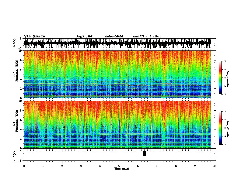
Task: Click the "4" frequency tick of ch.2 spectrogram
Action: [x=22, y=129]
